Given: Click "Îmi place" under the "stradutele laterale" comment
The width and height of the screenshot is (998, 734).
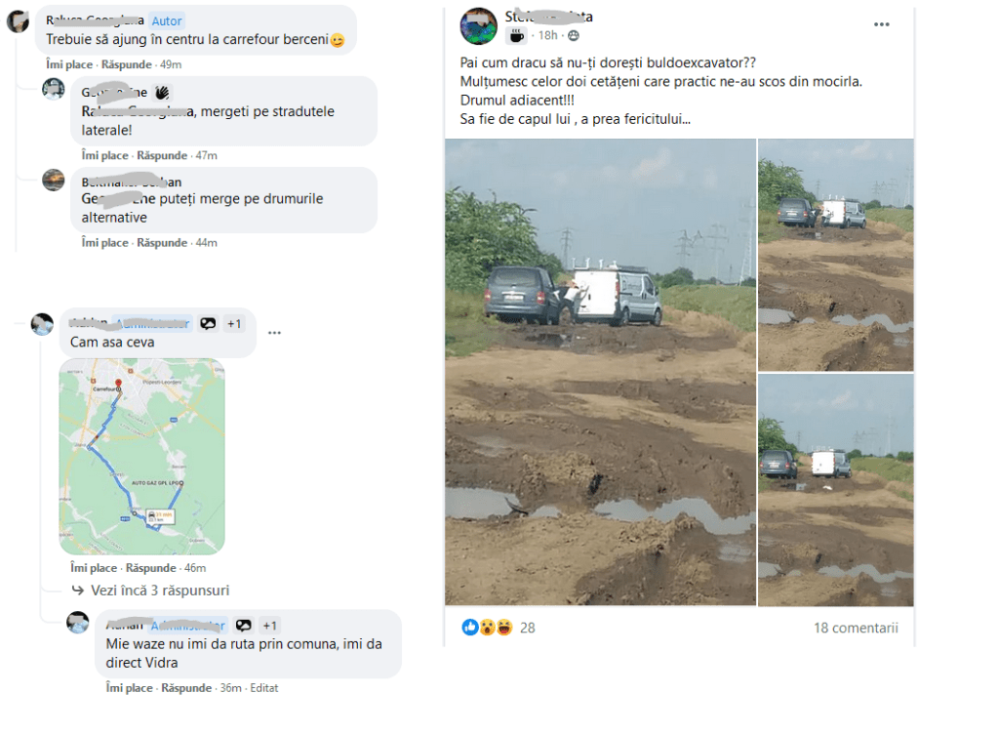Looking at the screenshot, I should [x=105, y=155].
